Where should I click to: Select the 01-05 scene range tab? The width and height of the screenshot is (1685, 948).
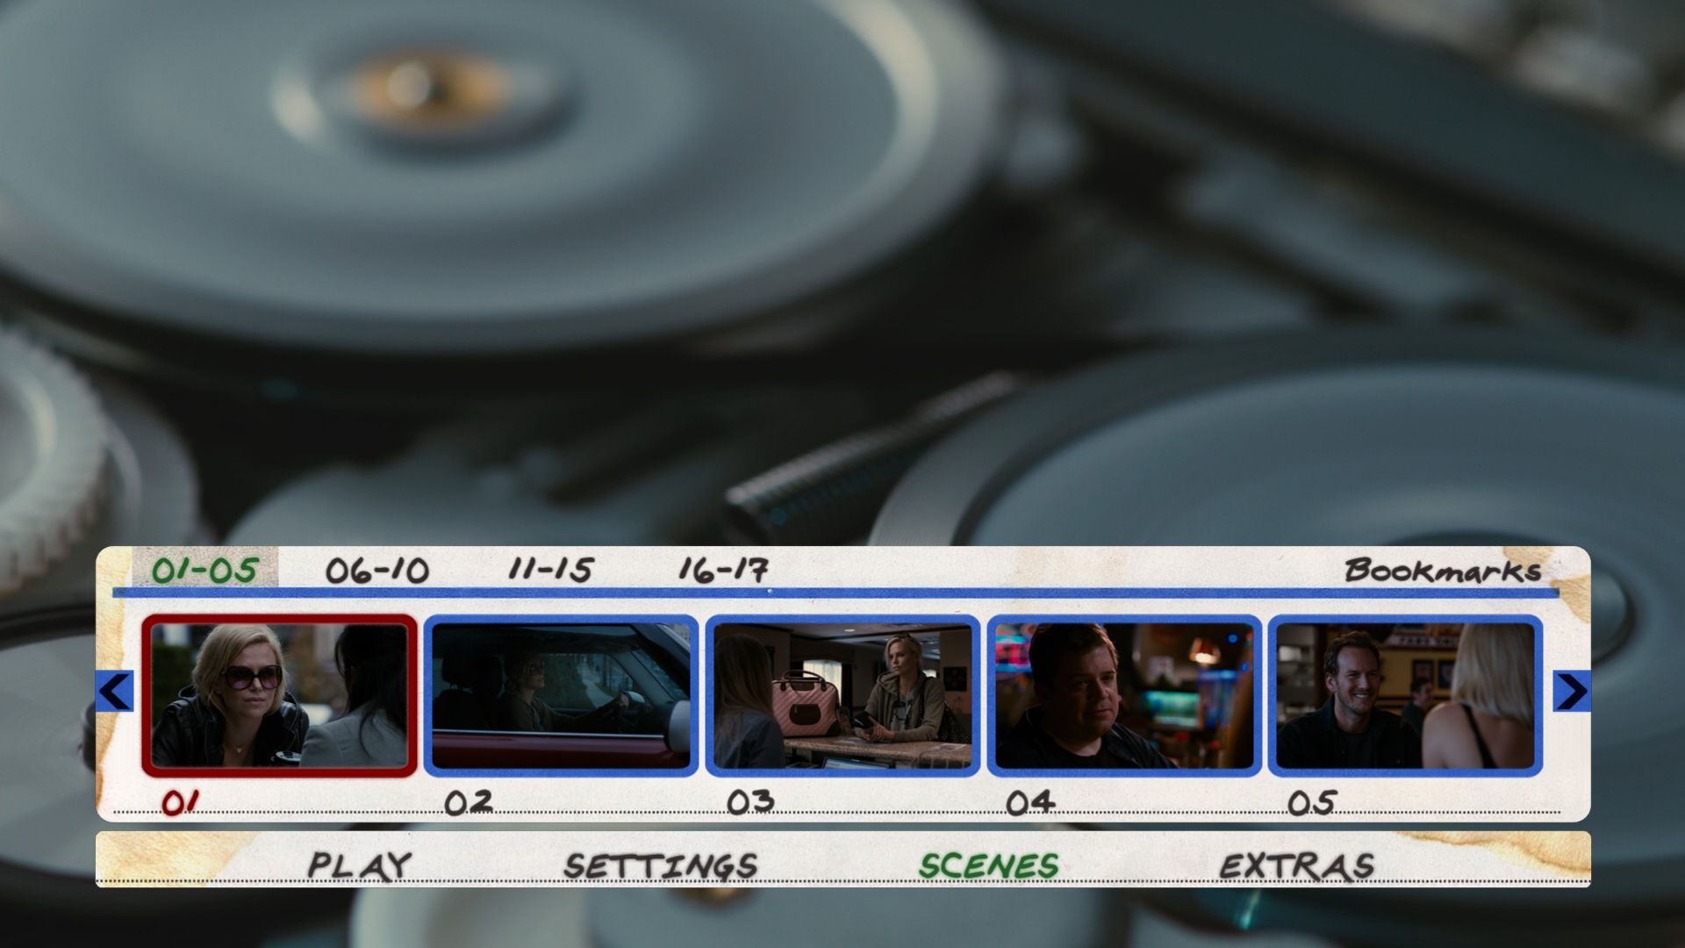[x=204, y=570]
